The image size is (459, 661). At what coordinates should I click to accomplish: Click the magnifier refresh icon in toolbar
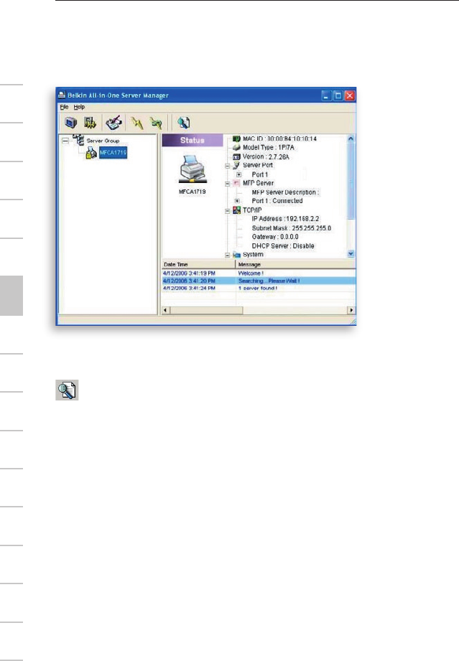tap(183, 123)
